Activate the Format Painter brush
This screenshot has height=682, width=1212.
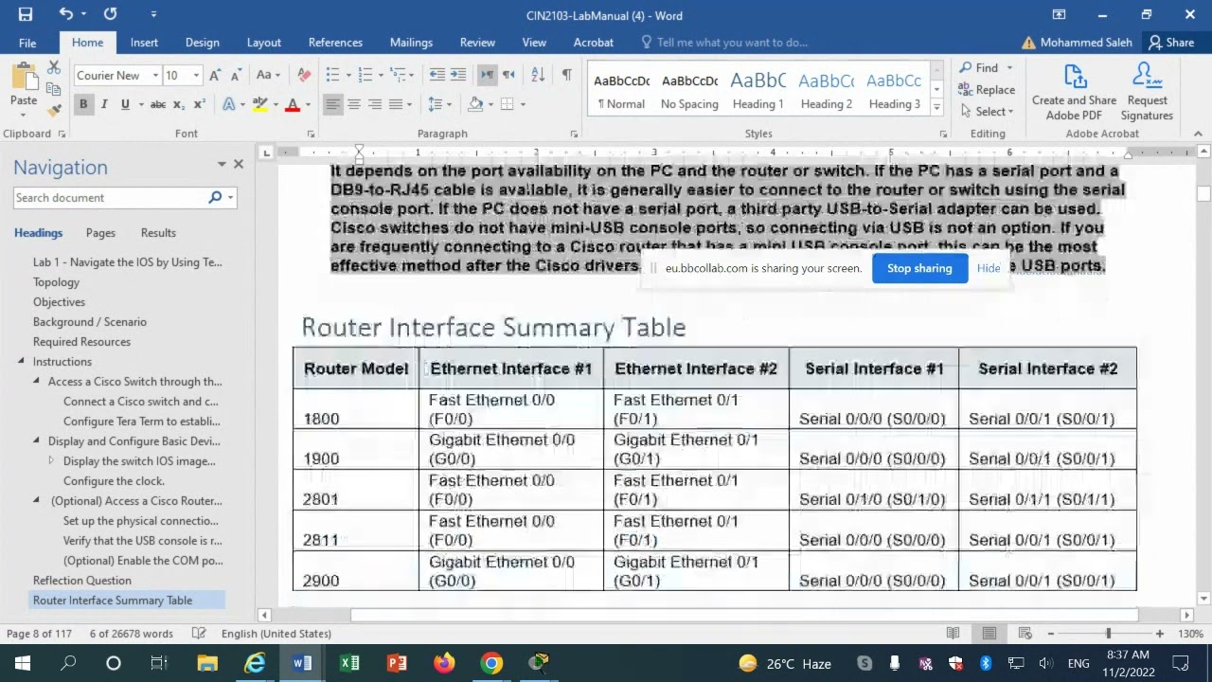point(54,110)
